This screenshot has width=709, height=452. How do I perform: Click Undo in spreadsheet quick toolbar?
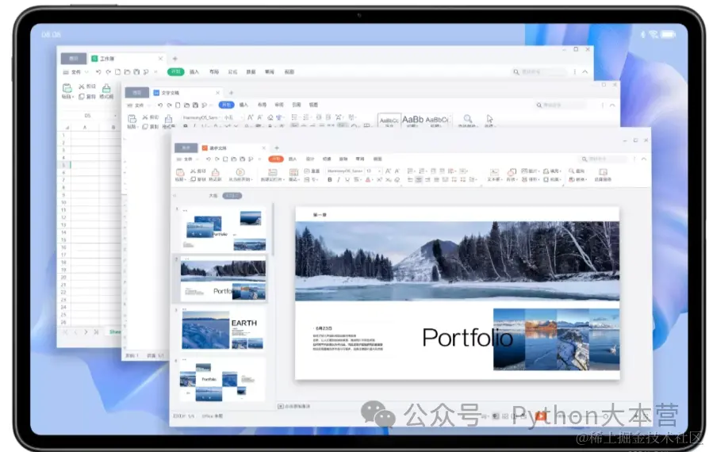98,72
